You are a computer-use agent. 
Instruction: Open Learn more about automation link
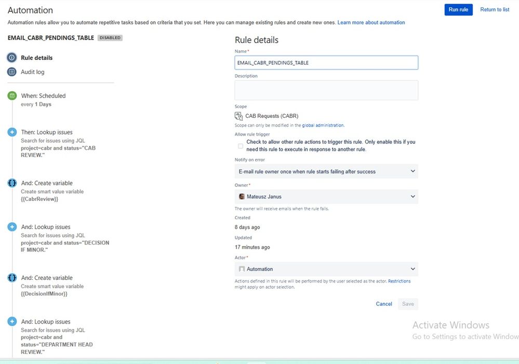point(371,22)
